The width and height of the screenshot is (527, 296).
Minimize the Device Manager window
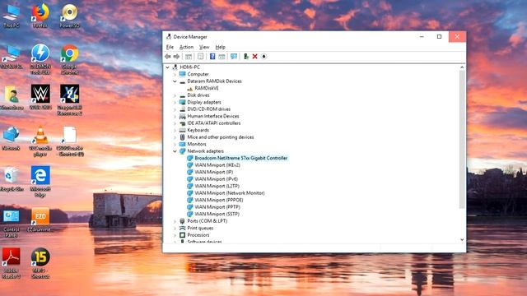tap(422, 36)
